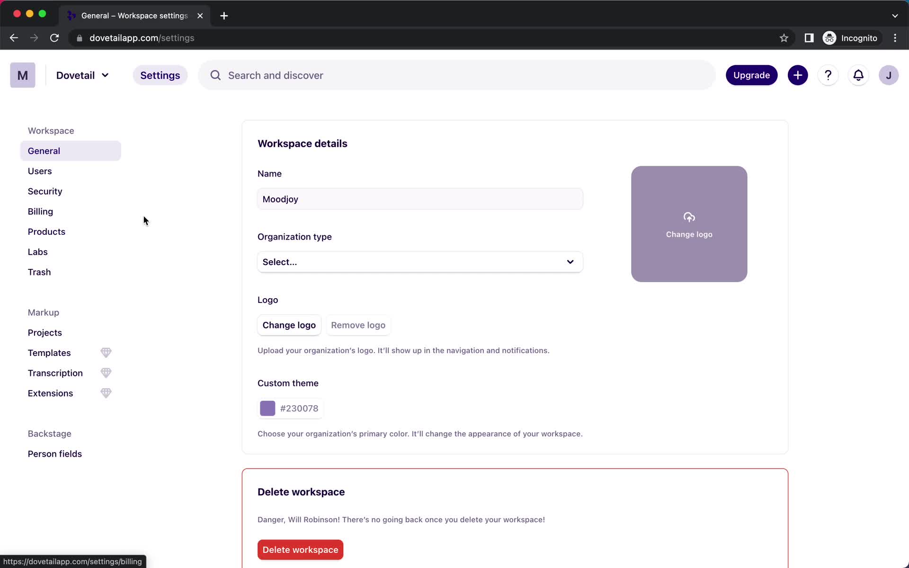
Task: Click the diamond icon next to Transcription
Action: (x=106, y=373)
